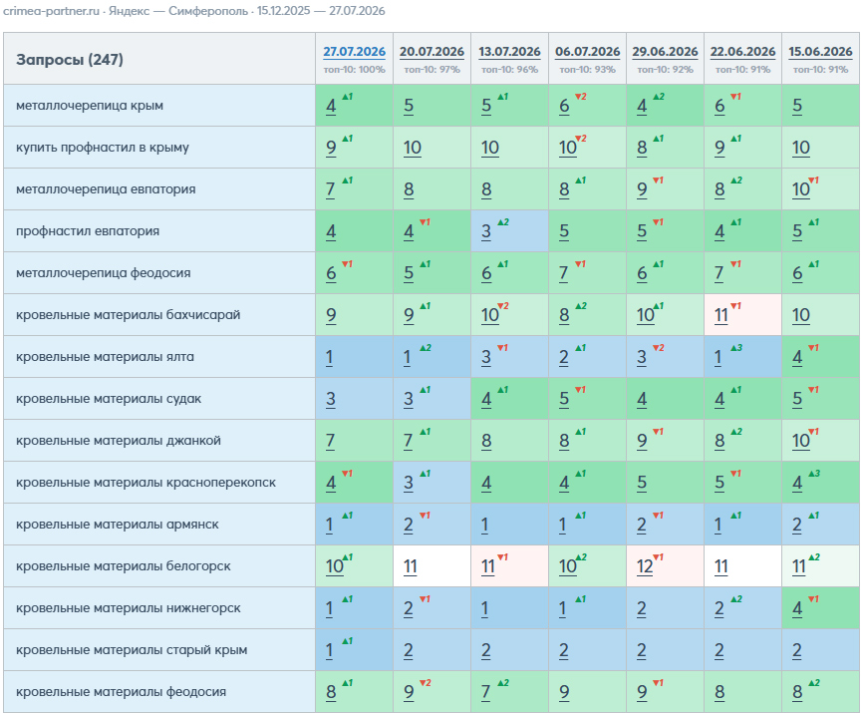
Task: Select the 22.06.2026 date header
Action: (x=742, y=52)
